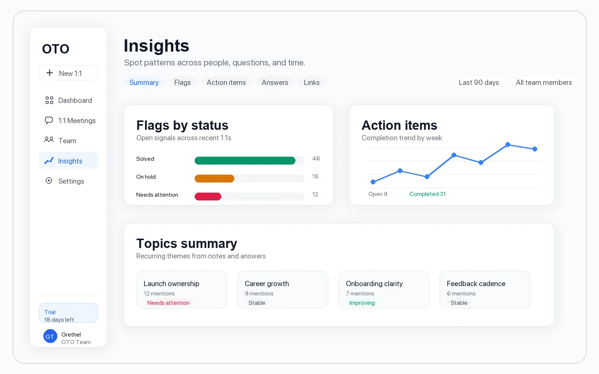Image resolution: width=599 pixels, height=374 pixels.
Task: Open the Team section
Action: pos(68,141)
